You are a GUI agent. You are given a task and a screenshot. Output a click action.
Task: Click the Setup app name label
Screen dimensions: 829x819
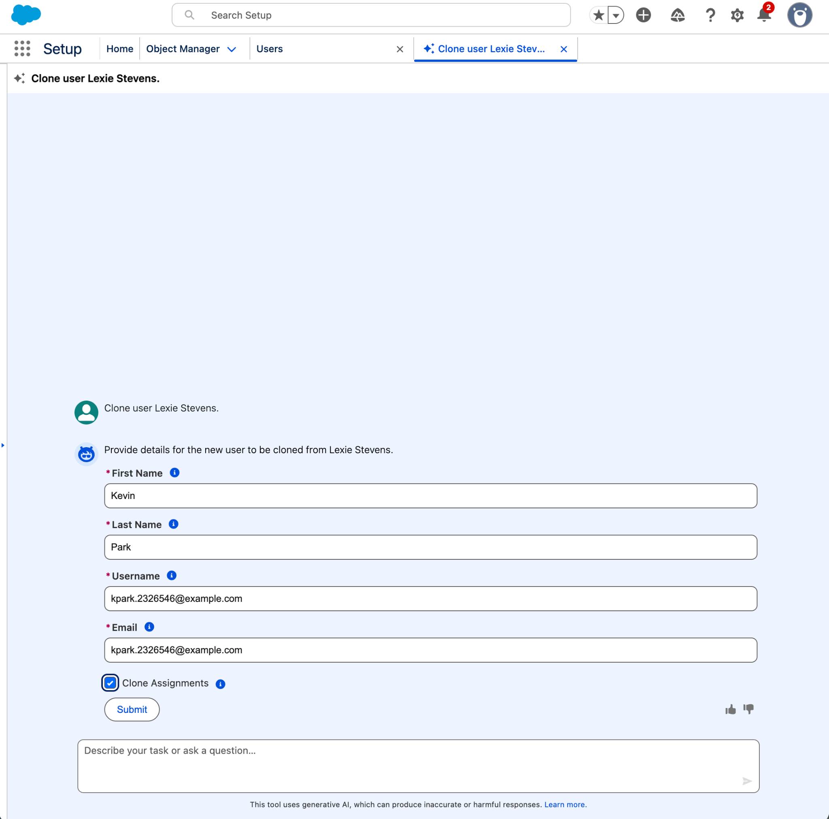62,49
